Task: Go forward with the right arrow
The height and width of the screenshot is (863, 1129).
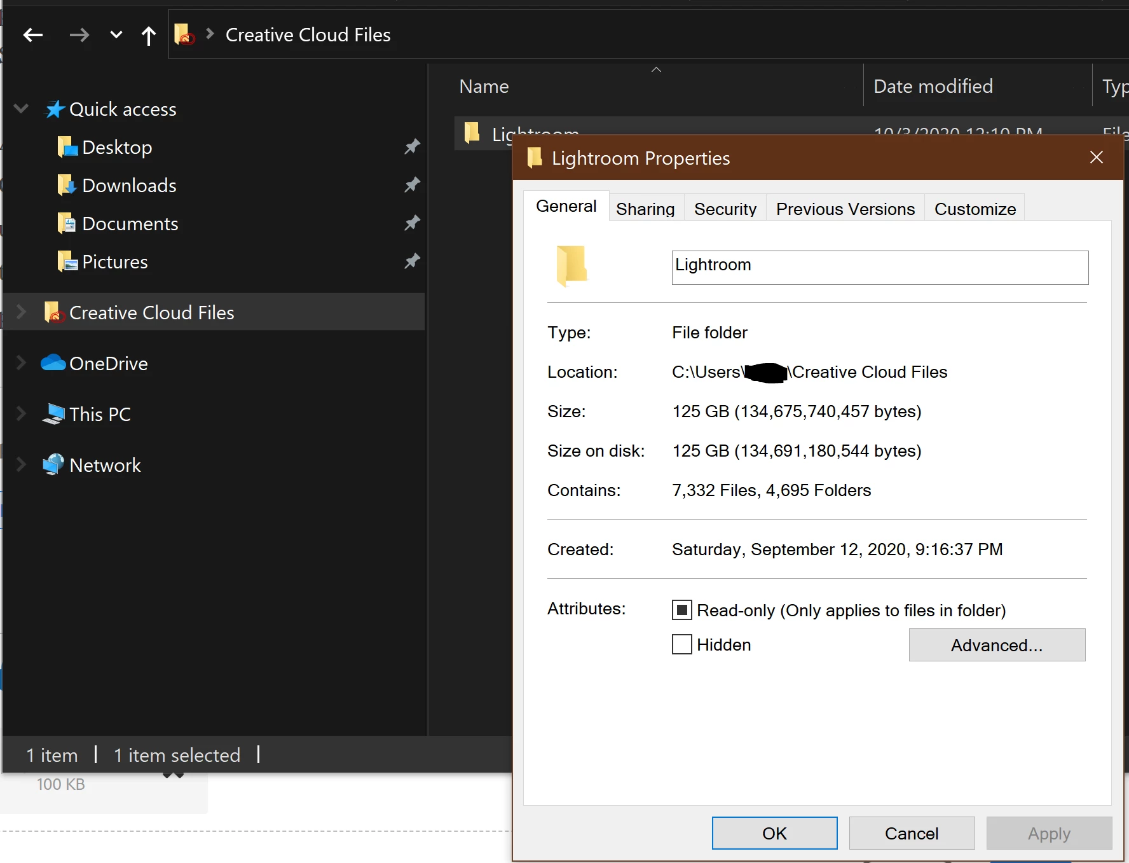Action: click(79, 35)
